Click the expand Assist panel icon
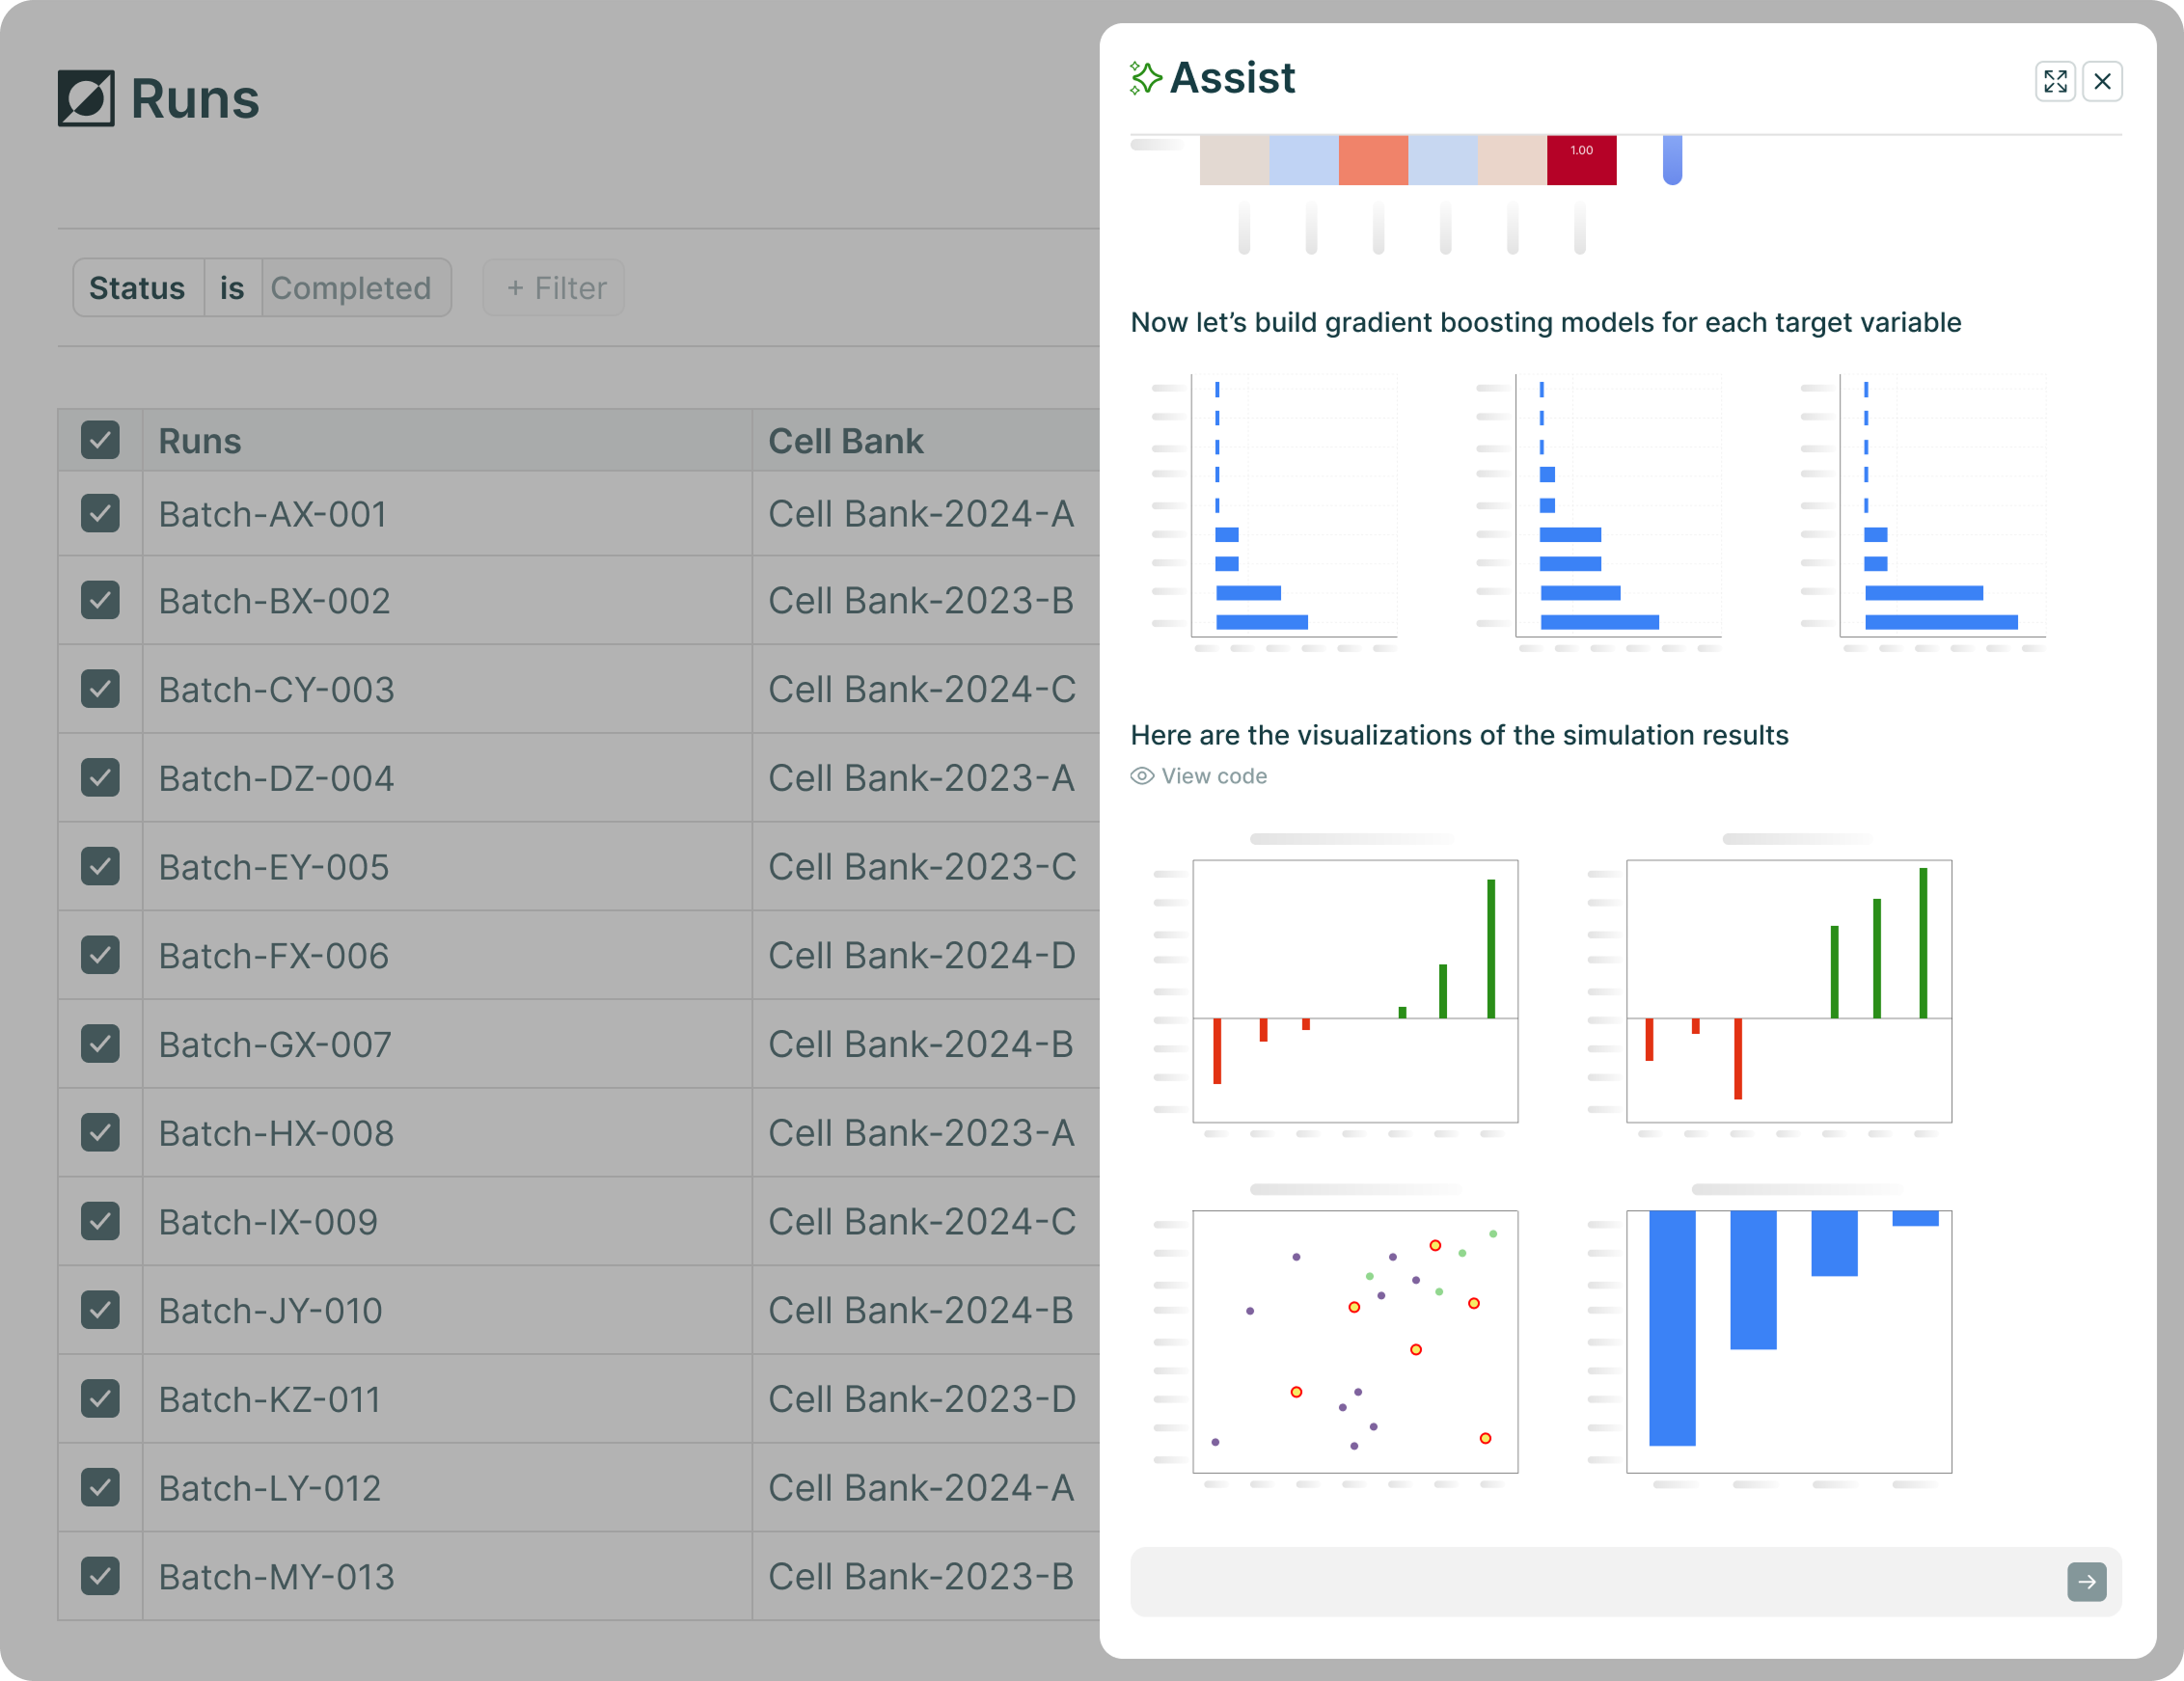Viewport: 2184px width, 1681px height. click(2054, 81)
